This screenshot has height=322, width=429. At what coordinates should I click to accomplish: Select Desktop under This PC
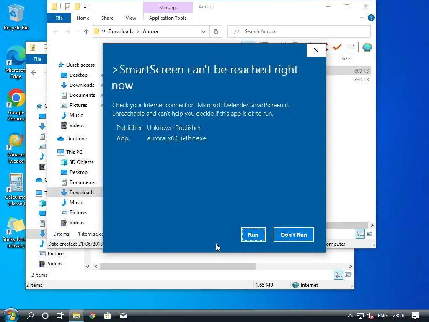pyautogui.click(x=74, y=172)
